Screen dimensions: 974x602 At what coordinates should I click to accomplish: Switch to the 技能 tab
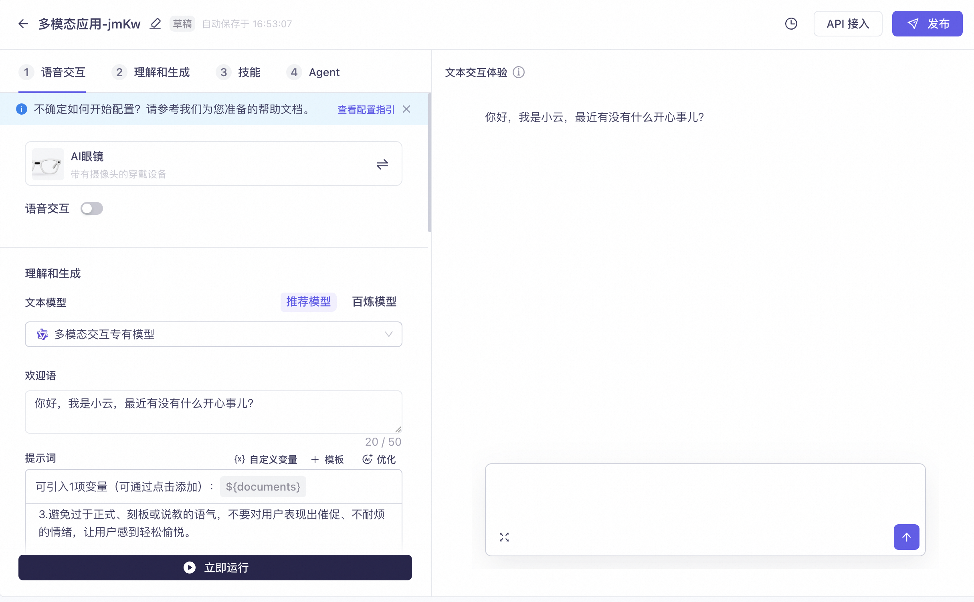click(238, 73)
